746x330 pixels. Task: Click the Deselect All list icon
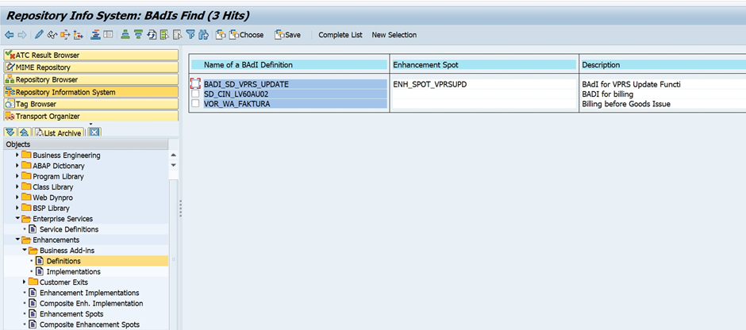(x=178, y=35)
